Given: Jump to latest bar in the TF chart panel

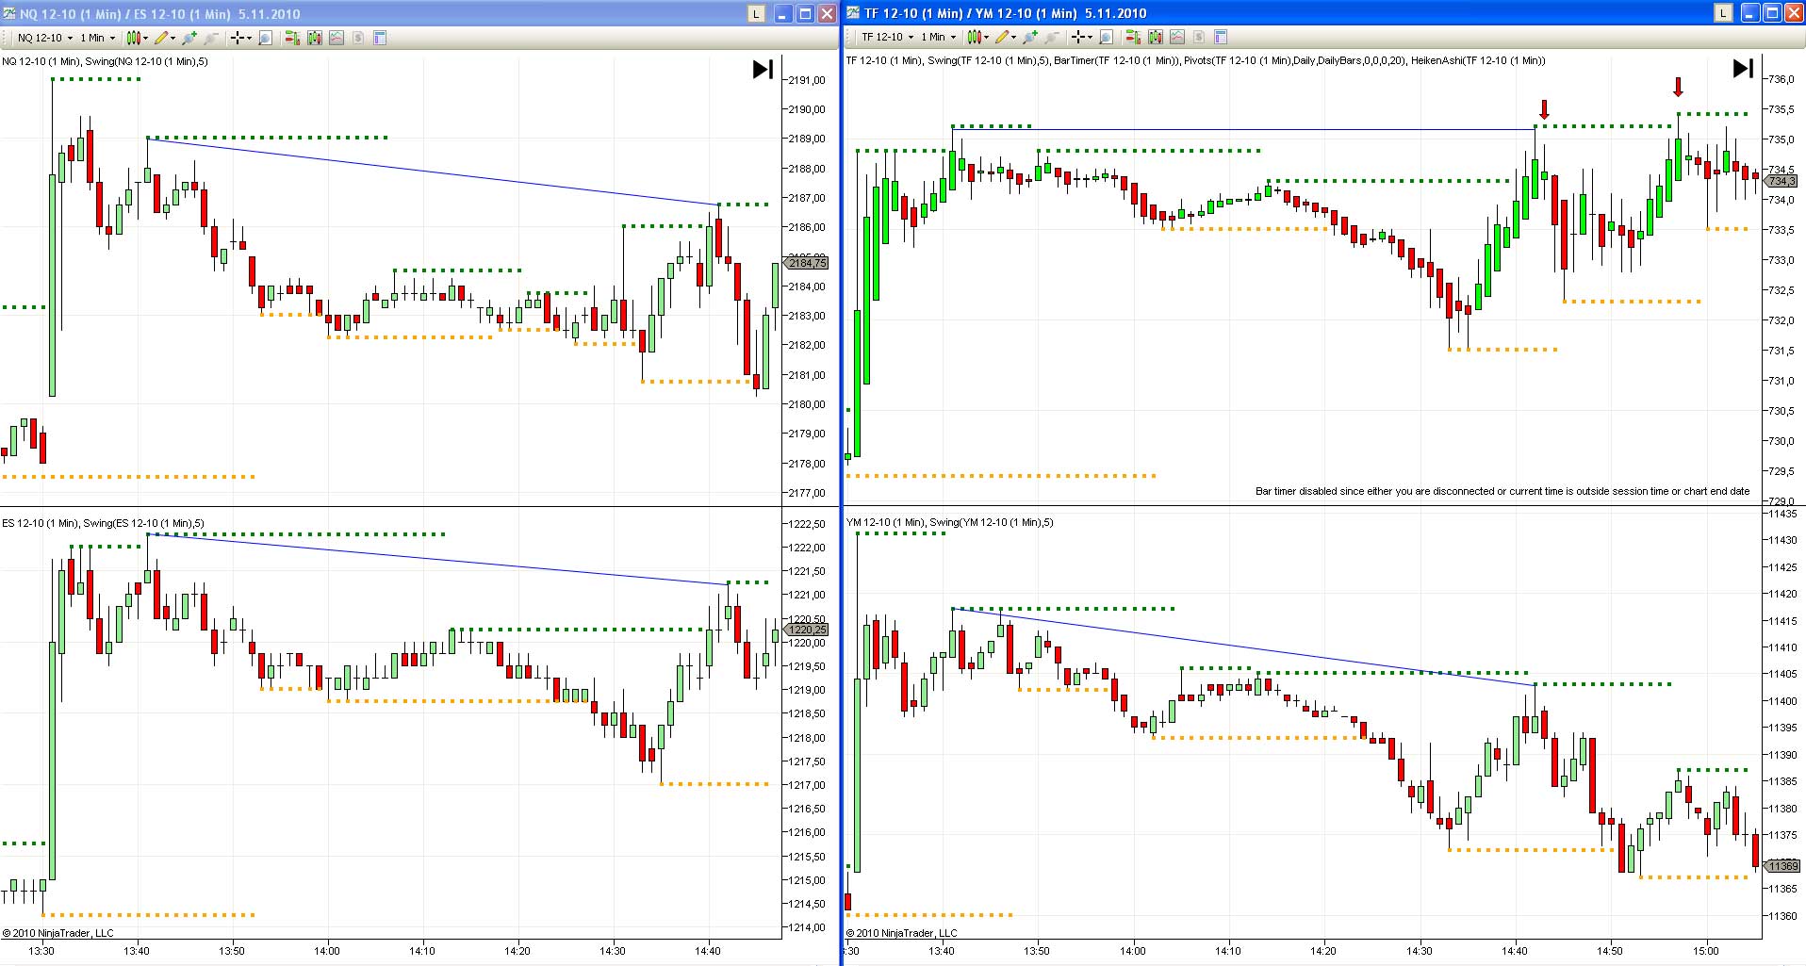Looking at the screenshot, I should pos(1744,68).
